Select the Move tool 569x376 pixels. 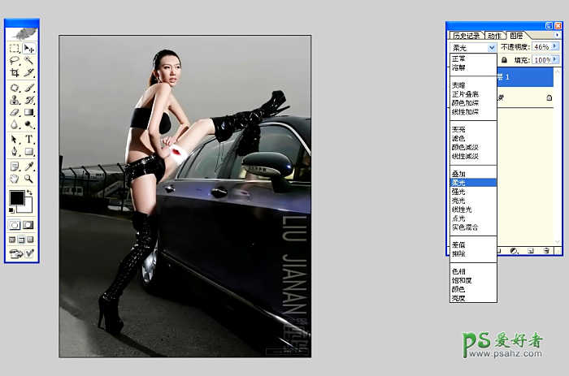28,49
